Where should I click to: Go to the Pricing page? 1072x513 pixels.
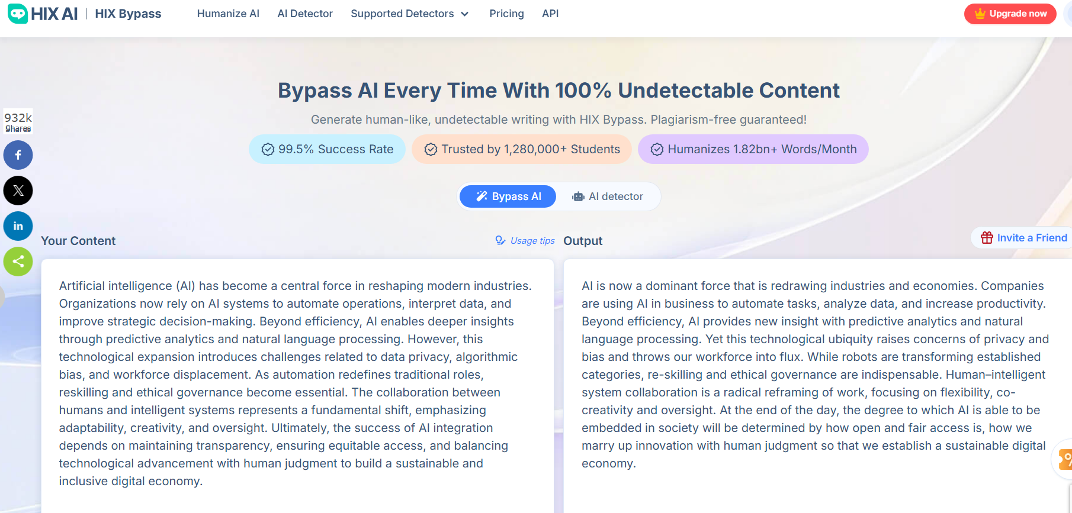(x=506, y=14)
